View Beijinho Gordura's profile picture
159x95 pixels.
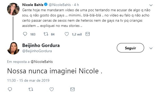point(13,48)
